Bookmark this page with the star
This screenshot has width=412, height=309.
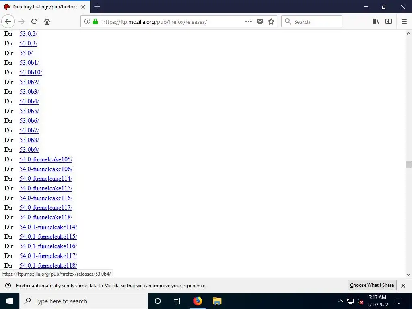point(271,22)
